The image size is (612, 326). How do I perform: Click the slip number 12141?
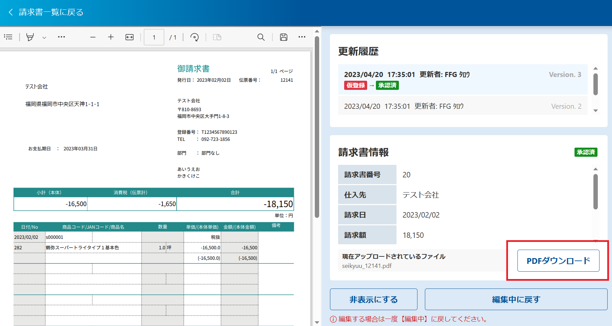pos(287,80)
